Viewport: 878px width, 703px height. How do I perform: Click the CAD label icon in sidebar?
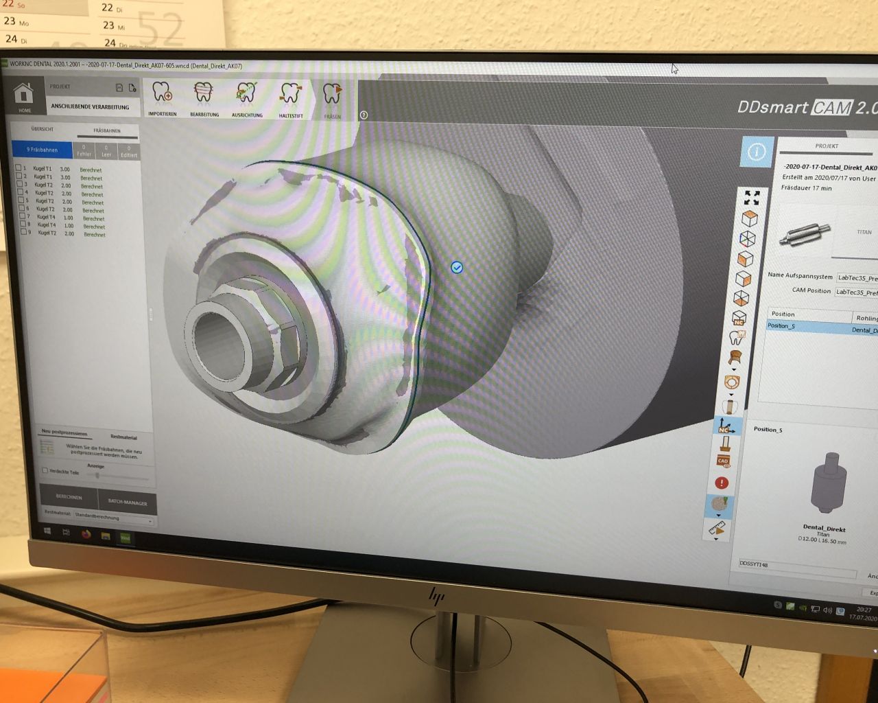(x=723, y=461)
